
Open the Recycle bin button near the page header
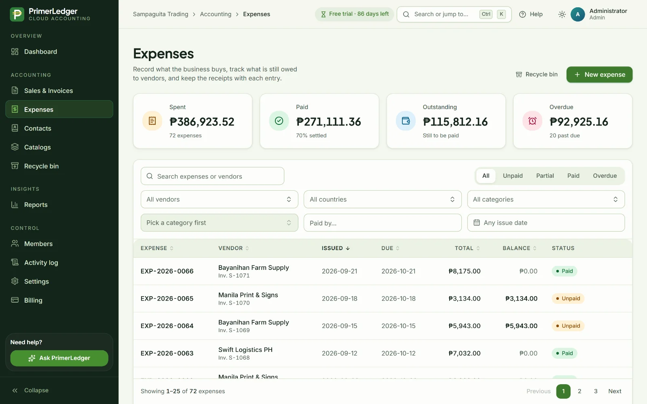point(537,75)
